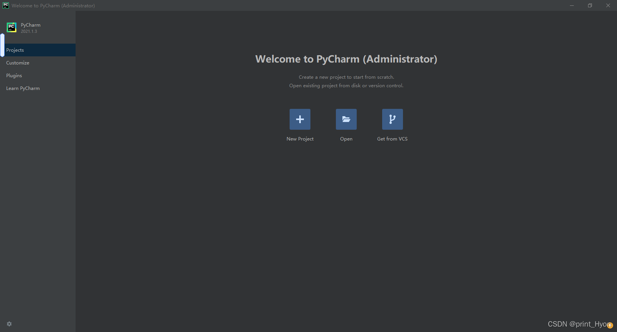Click the Get from VCS label

tap(392, 139)
